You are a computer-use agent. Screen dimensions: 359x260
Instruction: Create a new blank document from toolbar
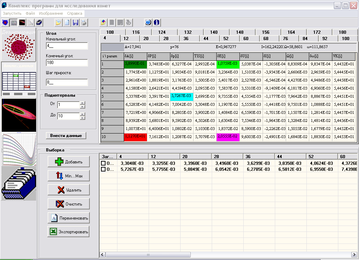67,22
